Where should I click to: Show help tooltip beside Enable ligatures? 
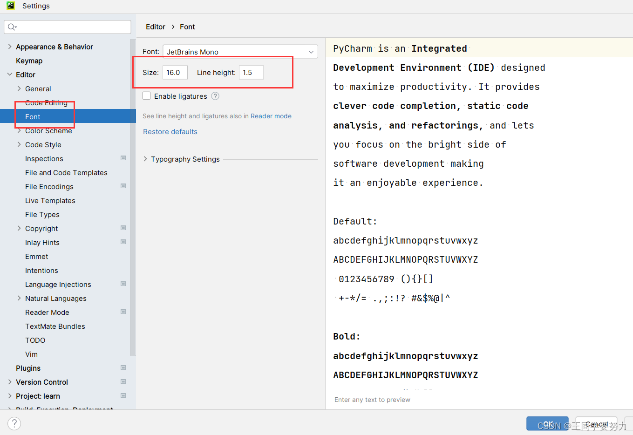215,96
